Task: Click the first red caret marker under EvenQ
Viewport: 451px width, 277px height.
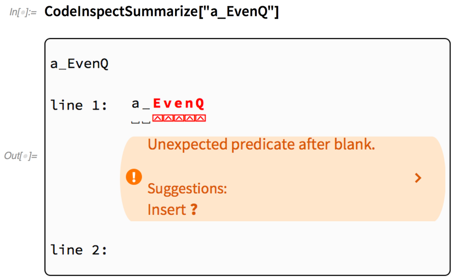Action: (158, 118)
